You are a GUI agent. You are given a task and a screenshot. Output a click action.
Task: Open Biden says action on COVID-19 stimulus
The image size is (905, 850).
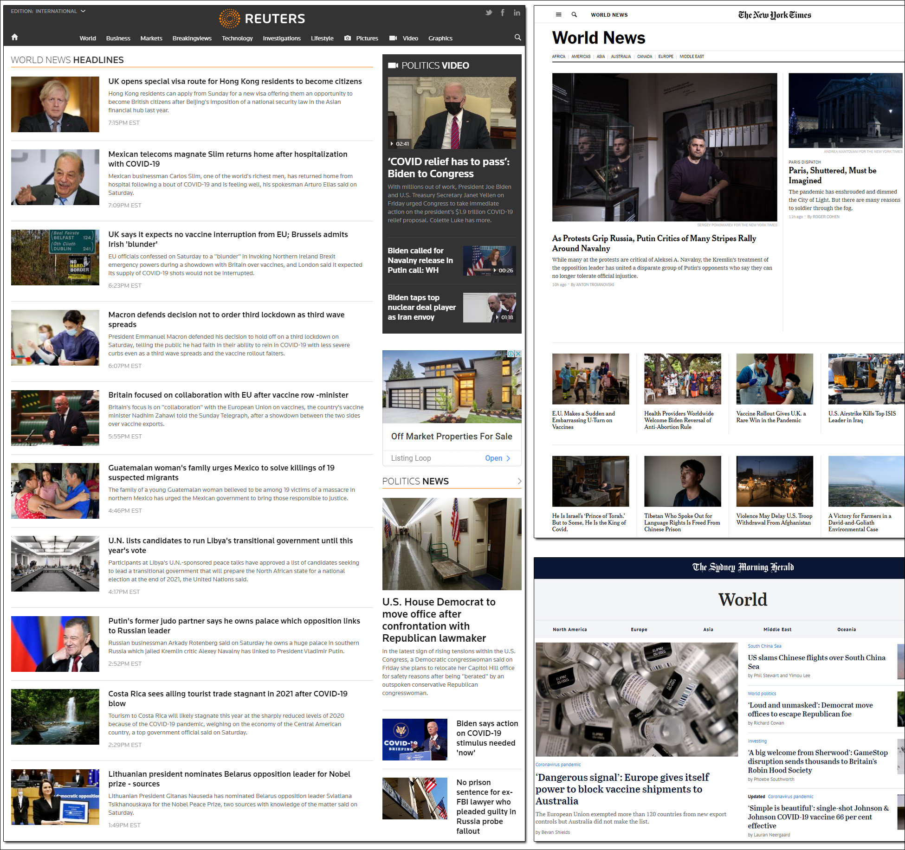pyautogui.click(x=487, y=738)
